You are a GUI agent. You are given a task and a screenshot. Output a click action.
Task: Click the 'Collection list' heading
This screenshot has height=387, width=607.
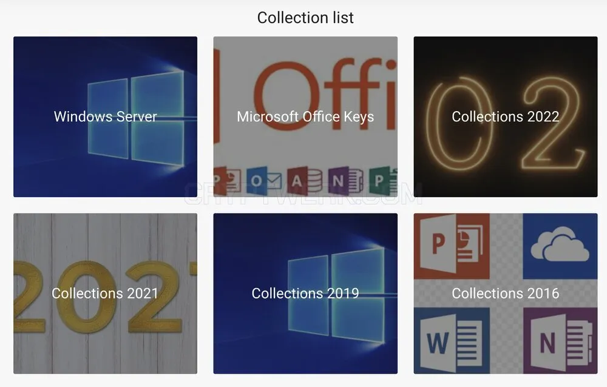tap(305, 18)
